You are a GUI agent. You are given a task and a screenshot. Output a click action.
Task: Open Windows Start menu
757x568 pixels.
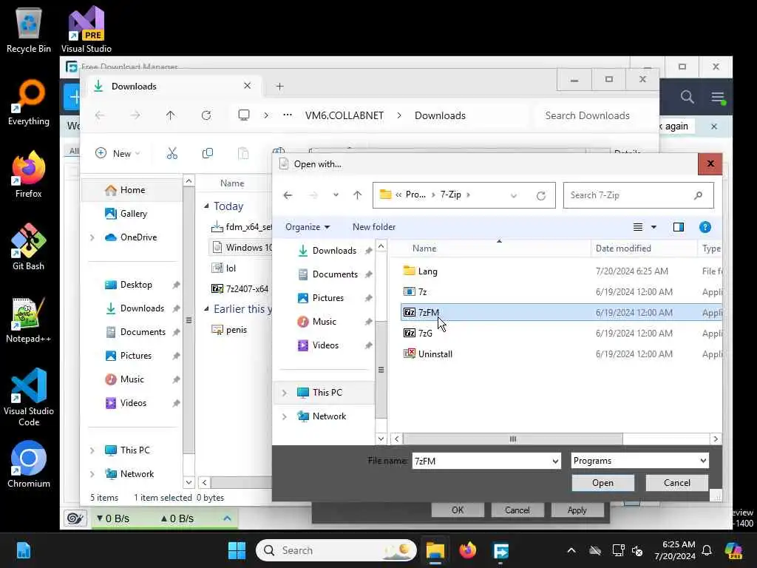(x=237, y=550)
